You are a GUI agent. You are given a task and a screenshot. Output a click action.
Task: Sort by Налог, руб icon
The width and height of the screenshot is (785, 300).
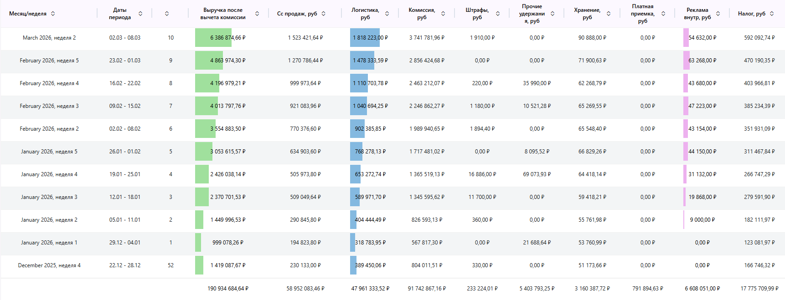pyautogui.click(x=772, y=14)
